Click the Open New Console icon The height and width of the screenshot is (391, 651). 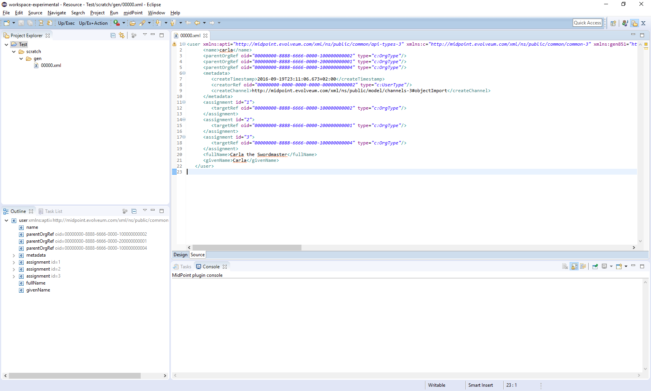pos(619,266)
